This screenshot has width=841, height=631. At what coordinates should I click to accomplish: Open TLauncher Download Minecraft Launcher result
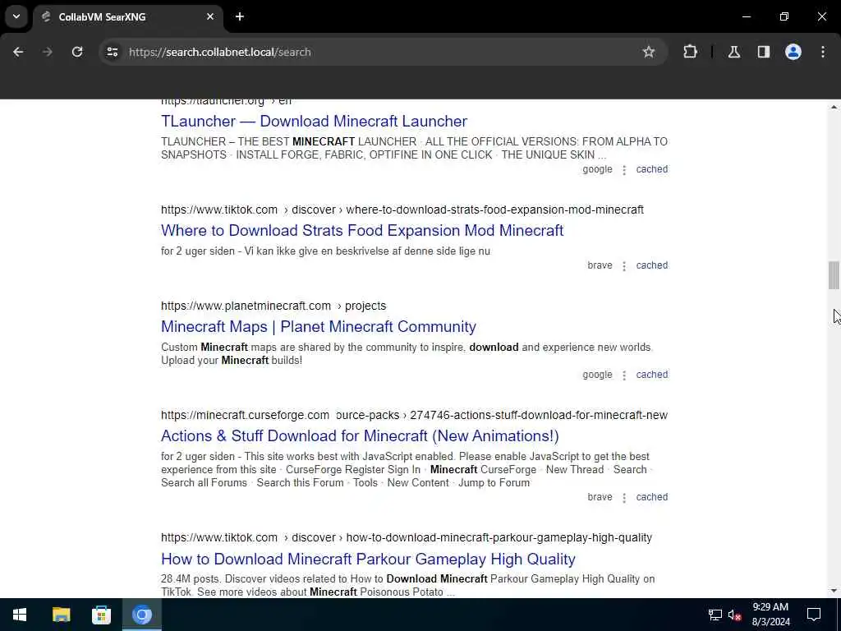click(314, 122)
